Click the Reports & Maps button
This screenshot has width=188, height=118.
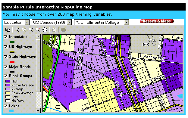(157, 21)
